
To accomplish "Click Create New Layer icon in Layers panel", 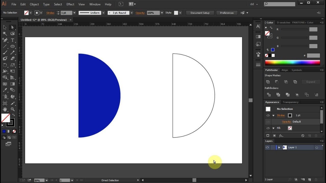I will 309,179.
